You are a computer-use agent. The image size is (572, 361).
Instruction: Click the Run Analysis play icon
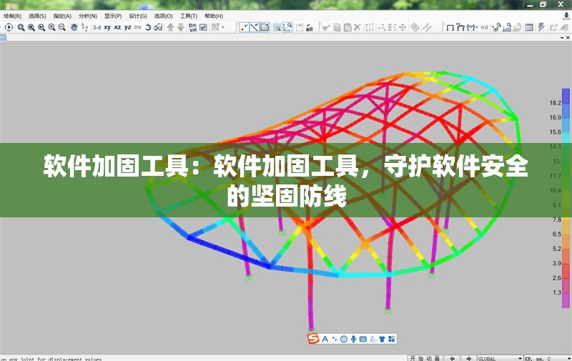click(x=9, y=27)
